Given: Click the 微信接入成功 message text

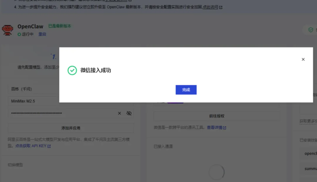Looking at the screenshot, I should pos(96,70).
